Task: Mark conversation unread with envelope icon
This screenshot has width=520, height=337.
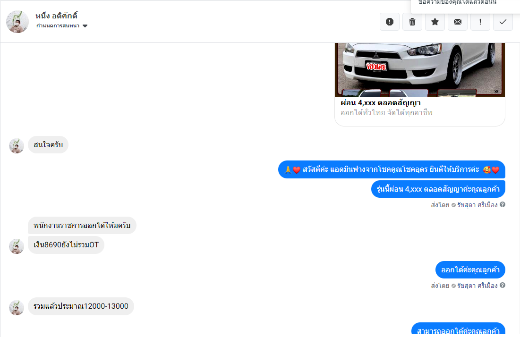Action: 458,22
